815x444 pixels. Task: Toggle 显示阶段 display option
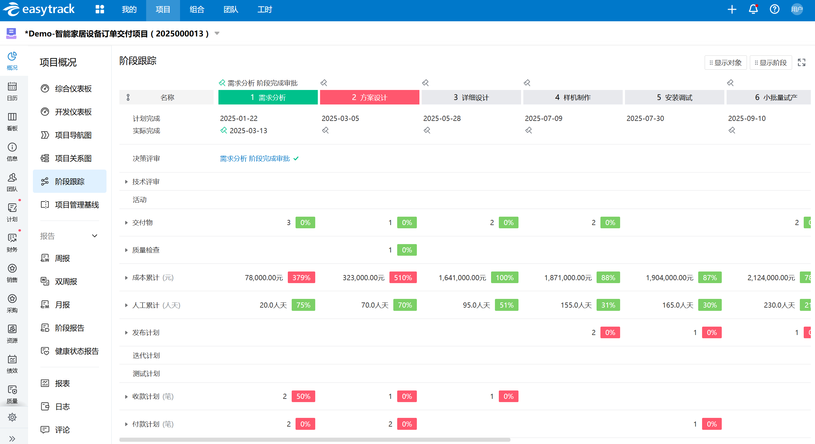pyautogui.click(x=770, y=63)
